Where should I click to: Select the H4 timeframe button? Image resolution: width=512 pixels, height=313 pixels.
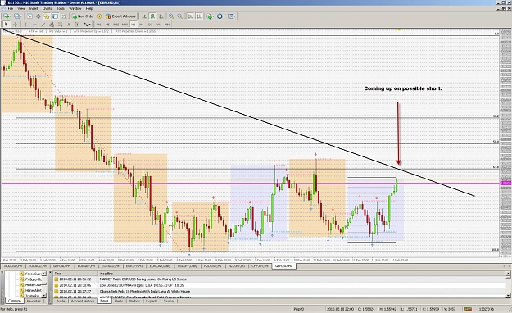142,25
